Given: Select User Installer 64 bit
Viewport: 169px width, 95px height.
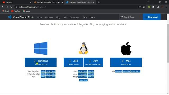Looking at the screenshot, I should pyautogui.click(x=43, y=71).
